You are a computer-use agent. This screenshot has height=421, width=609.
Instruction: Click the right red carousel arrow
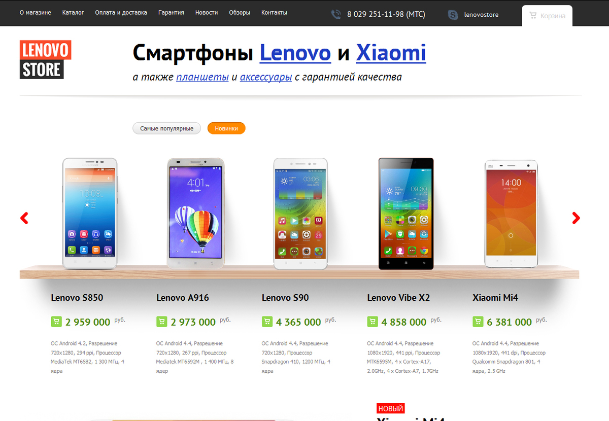[576, 218]
